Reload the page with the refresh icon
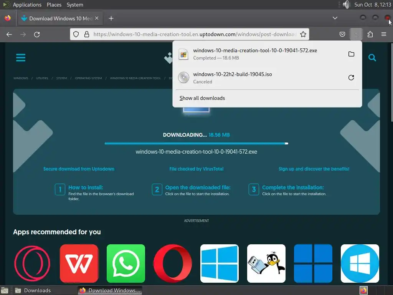The image size is (393, 295). click(x=37, y=34)
